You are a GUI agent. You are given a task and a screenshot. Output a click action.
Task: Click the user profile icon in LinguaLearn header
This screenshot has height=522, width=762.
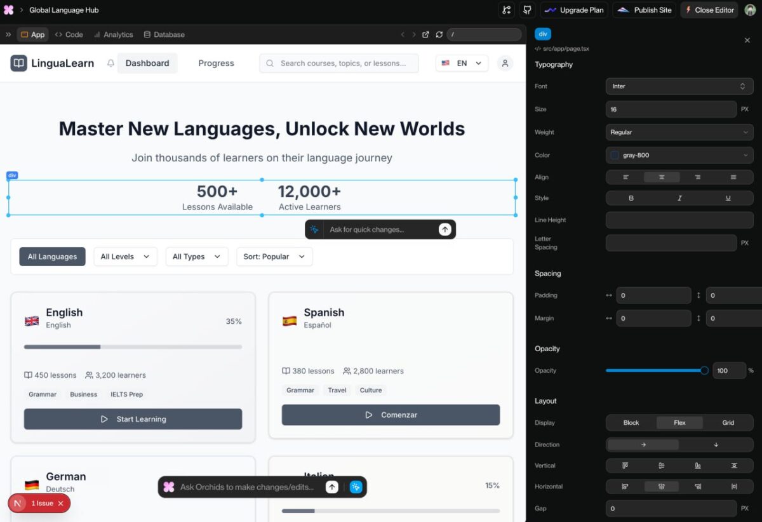tap(505, 64)
